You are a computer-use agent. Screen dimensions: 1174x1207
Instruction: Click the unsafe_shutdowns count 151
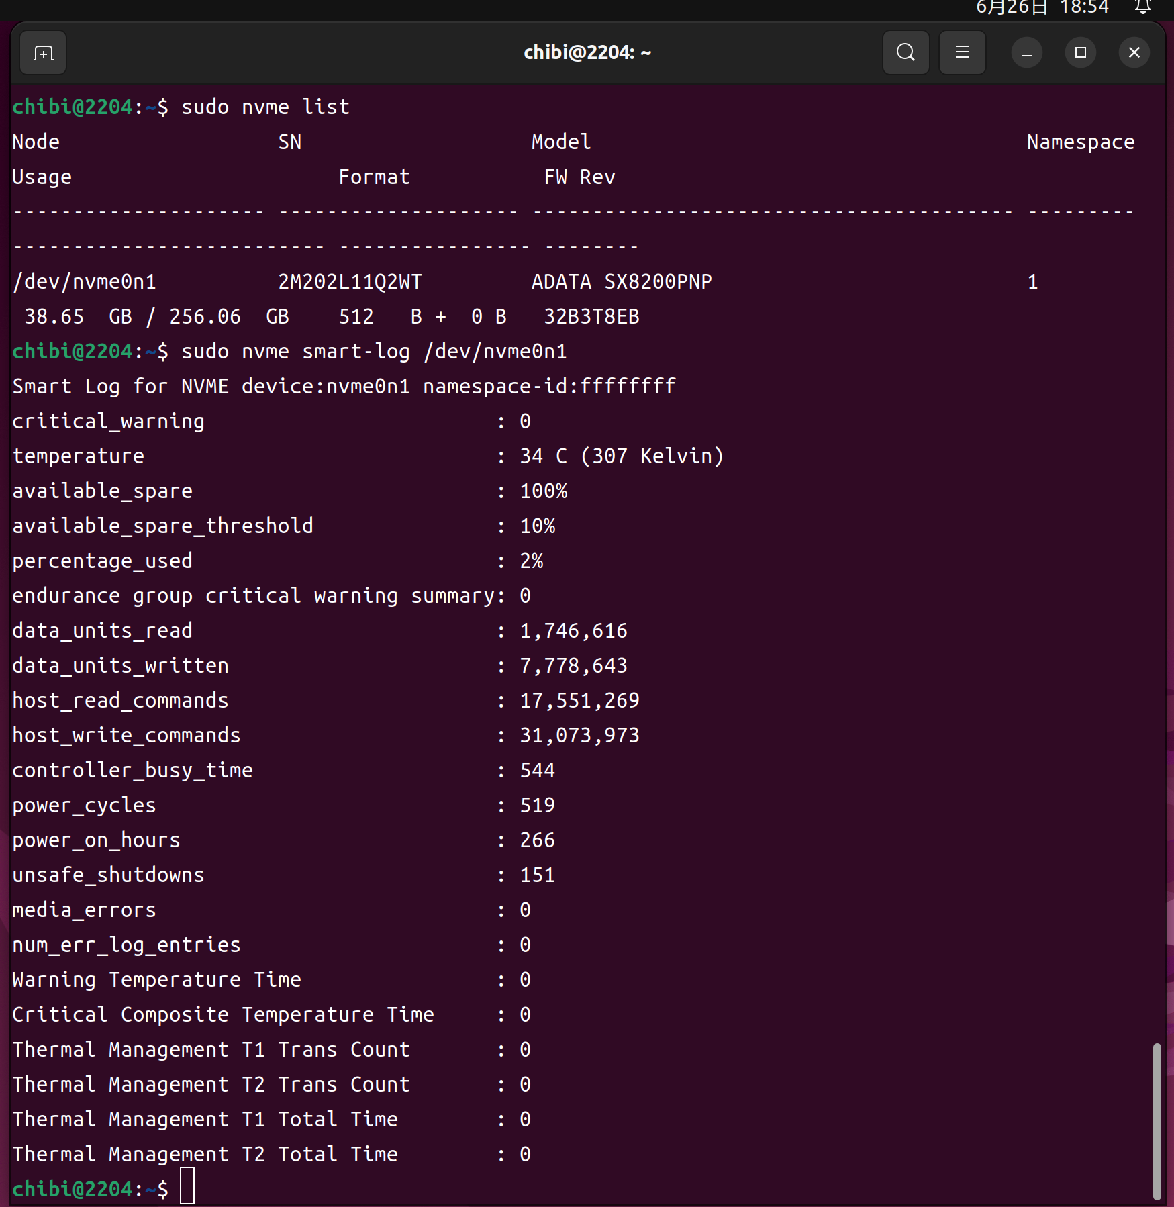[537, 875]
